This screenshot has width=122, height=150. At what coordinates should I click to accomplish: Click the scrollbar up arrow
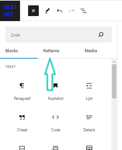tap(114, 62)
